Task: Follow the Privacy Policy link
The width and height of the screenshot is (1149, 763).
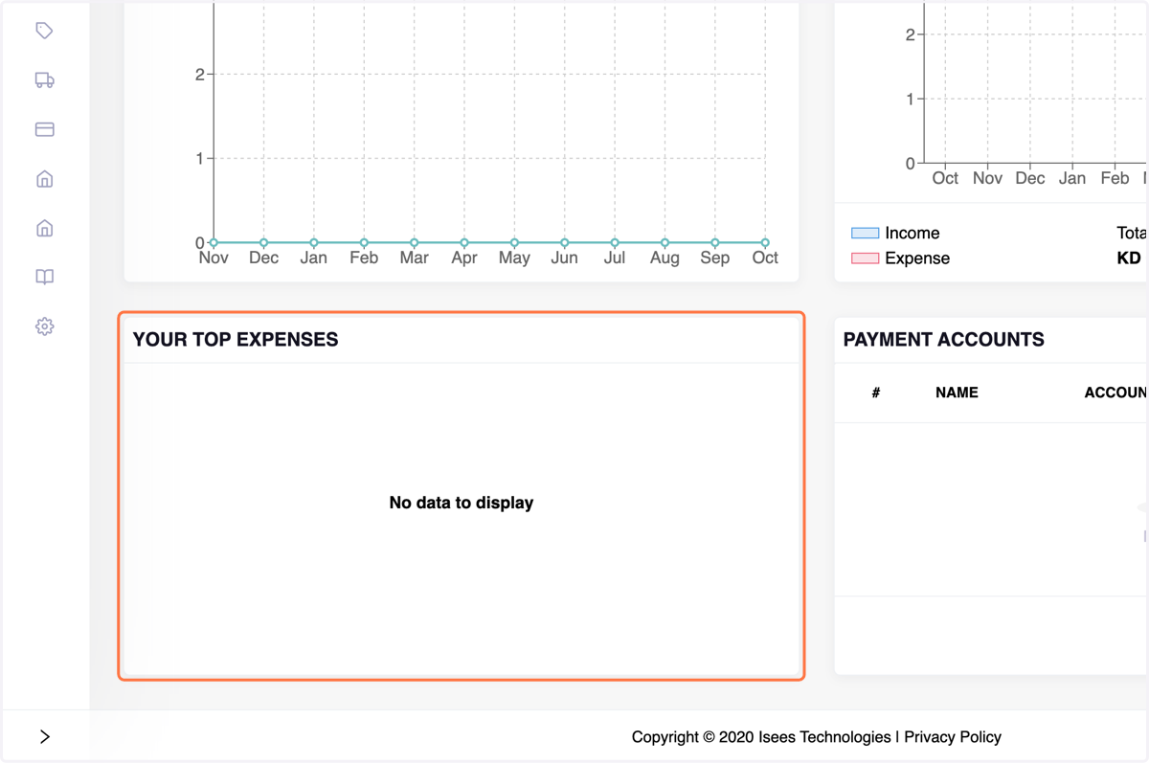Action: pos(953,736)
